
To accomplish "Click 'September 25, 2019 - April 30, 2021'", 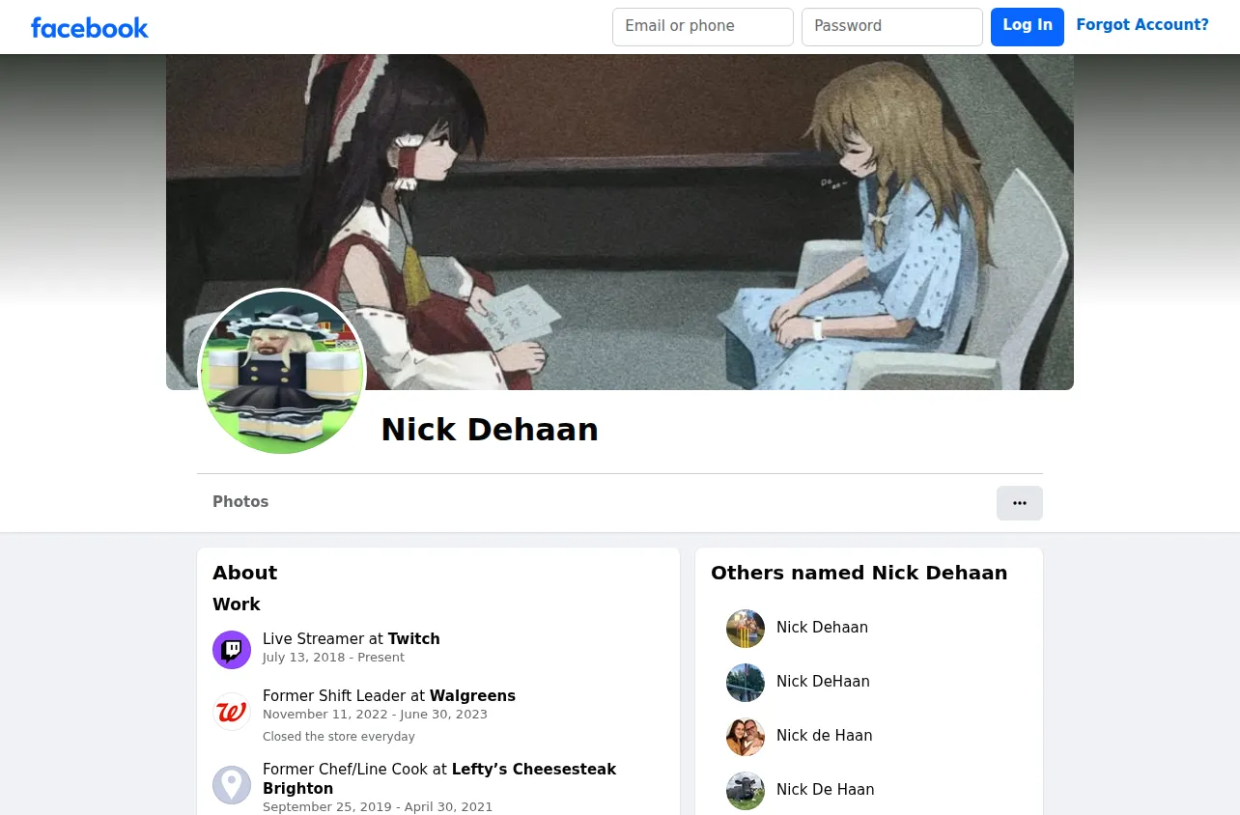I will click(378, 807).
